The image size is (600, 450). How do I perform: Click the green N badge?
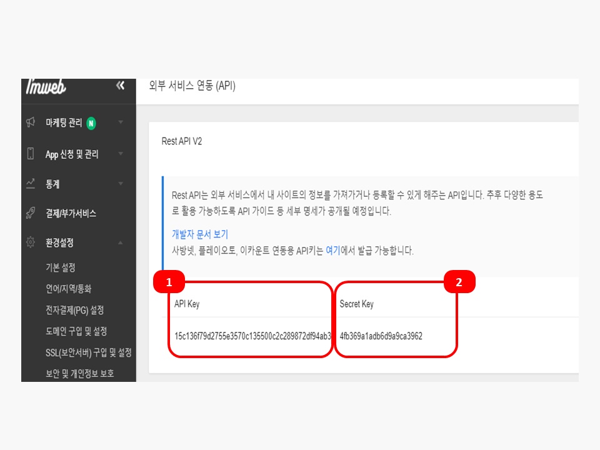click(x=91, y=123)
